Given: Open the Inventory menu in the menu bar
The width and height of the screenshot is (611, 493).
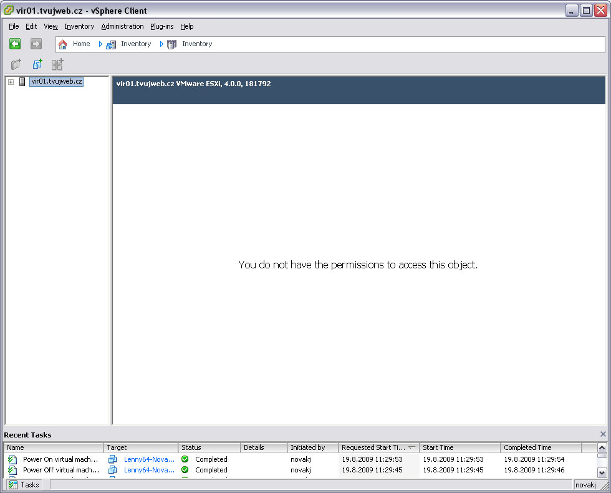Looking at the screenshot, I should click(x=79, y=26).
